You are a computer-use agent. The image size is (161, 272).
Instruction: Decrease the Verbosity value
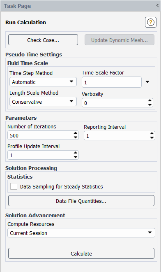tap(150, 105)
